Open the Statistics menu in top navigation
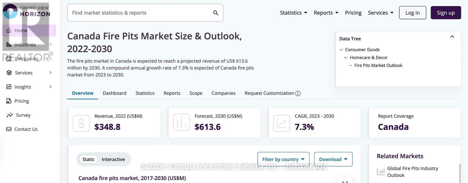The image size is (468, 183). coord(293,13)
